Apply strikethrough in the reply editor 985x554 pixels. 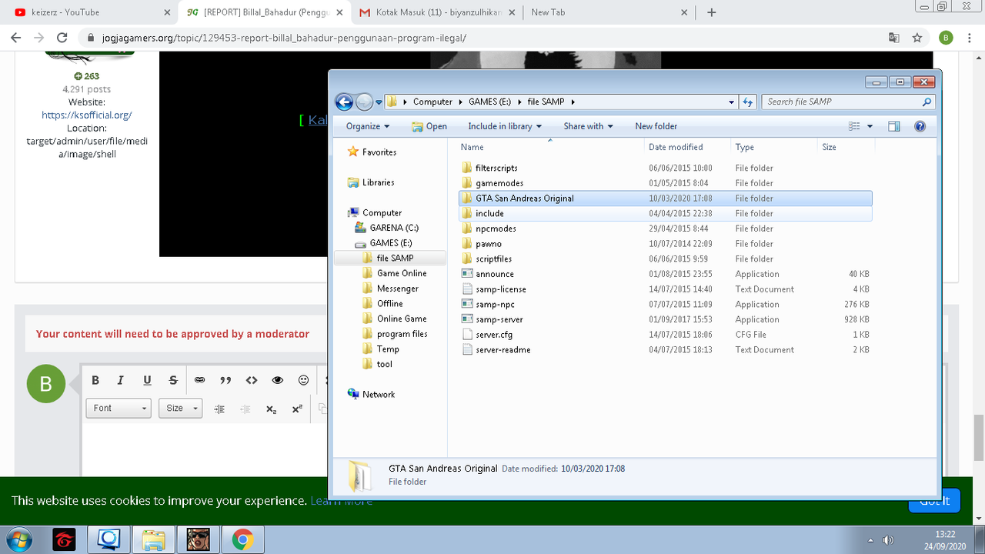coord(173,380)
